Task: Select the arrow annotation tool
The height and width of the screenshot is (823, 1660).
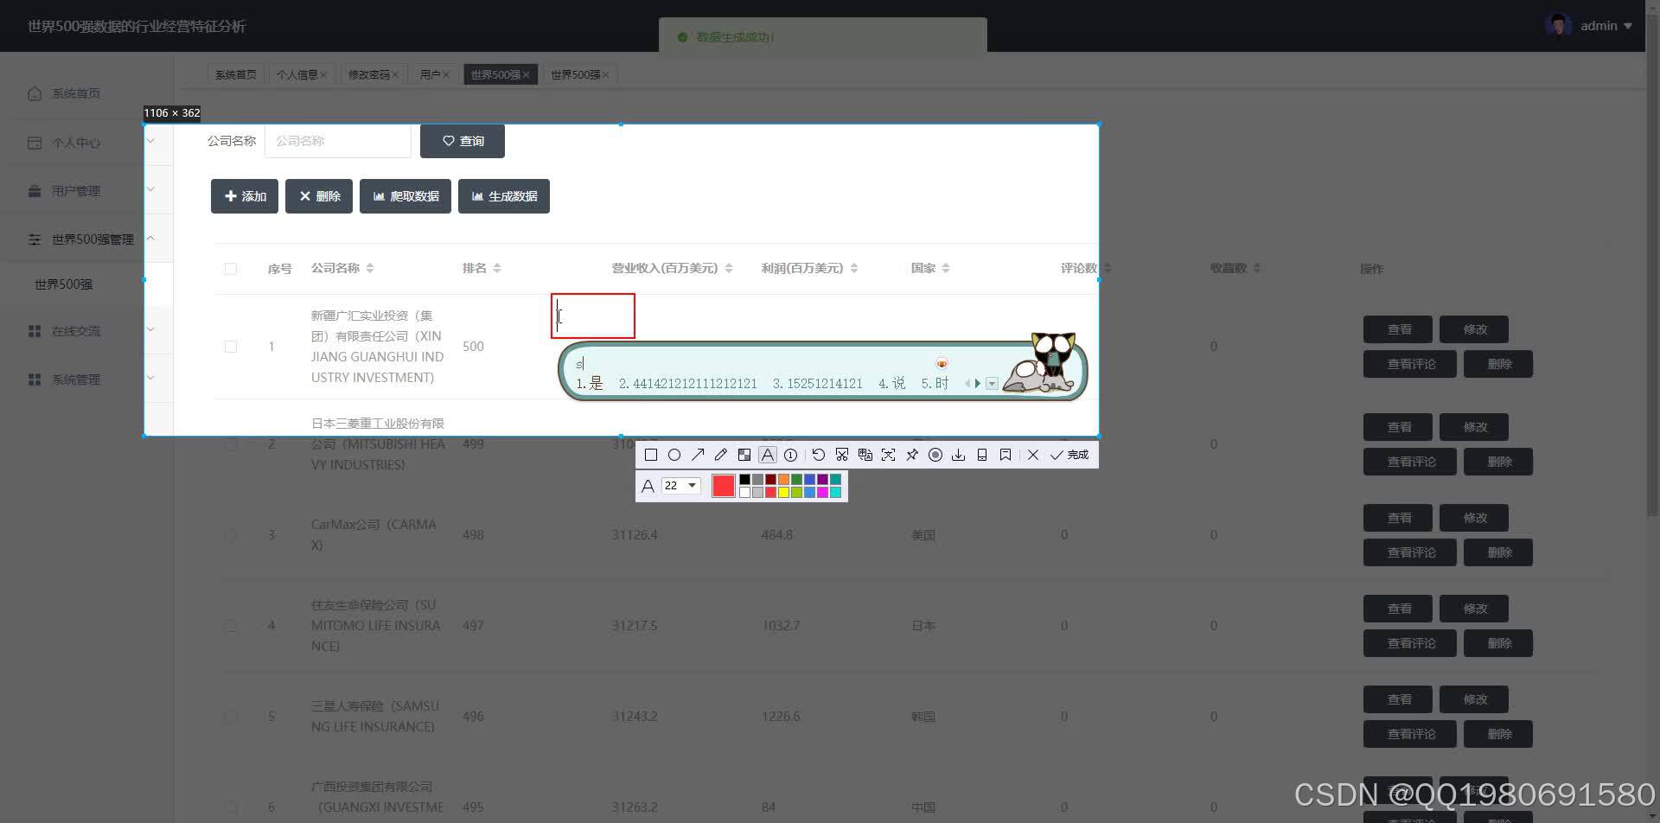Action: pos(698,455)
